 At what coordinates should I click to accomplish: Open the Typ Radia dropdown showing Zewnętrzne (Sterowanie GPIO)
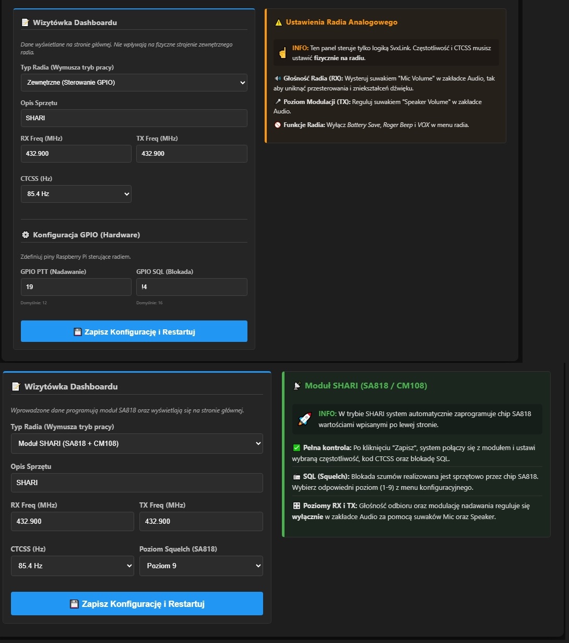point(134,83)
